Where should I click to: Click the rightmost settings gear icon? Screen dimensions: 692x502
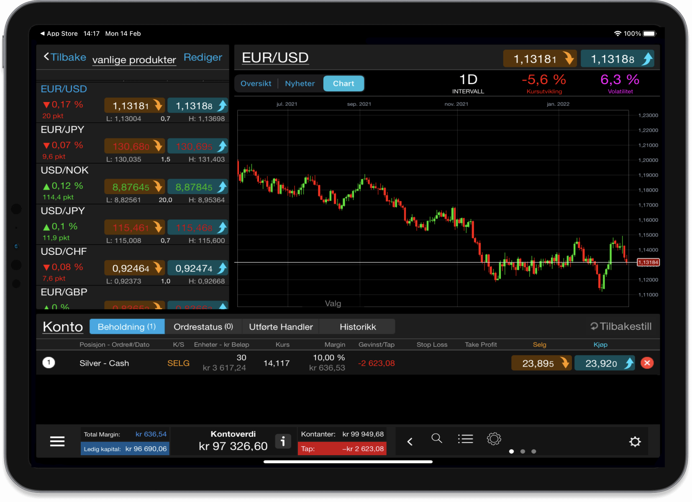[635, 441]
